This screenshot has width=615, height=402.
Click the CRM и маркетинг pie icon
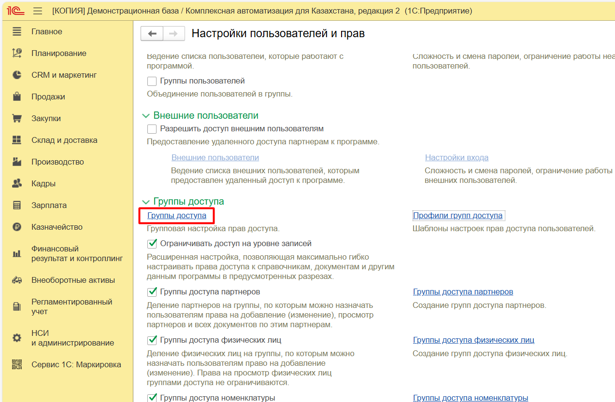click(x=17, y=75)
